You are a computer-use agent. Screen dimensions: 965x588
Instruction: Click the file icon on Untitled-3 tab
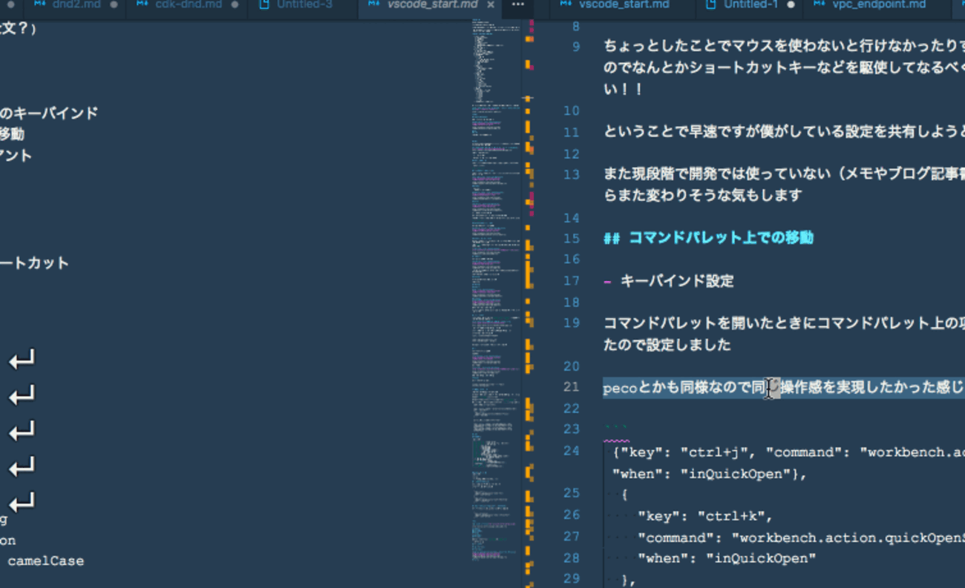point(264,4)
